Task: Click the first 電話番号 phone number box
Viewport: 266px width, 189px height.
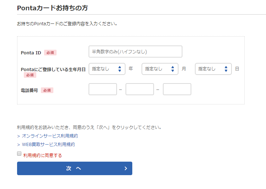Action: coord(103,89)
